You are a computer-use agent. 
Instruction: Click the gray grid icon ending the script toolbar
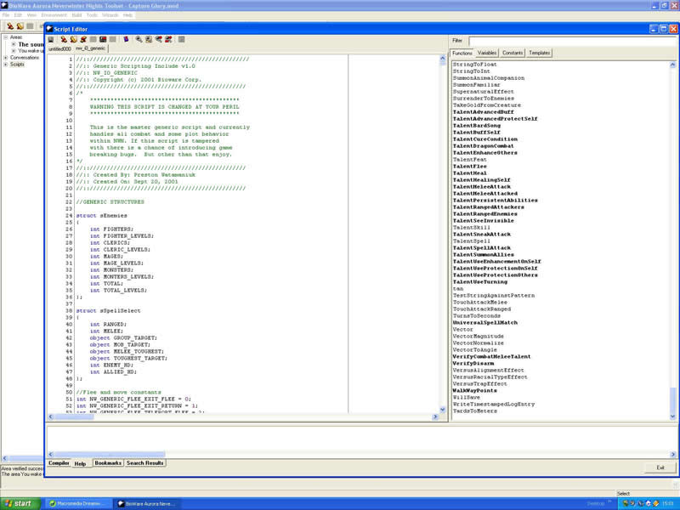(182, 39)
